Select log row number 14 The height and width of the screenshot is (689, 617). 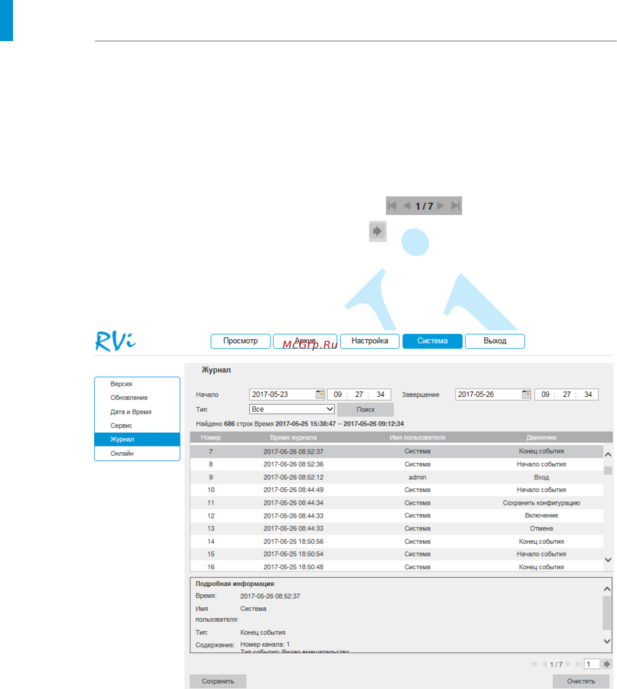tap(397, 541)
